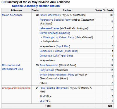The width and height of the screenshot is (117, 109).
Task: Open the Resistance and Development Bloc link
Action: [12, 67]
